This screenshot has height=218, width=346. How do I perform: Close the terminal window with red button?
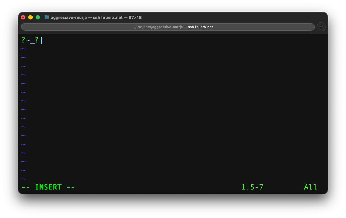pyautogui.click(x=23, y=17)
